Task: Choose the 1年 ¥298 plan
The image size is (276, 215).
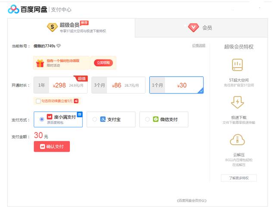Action: [60, 85]
